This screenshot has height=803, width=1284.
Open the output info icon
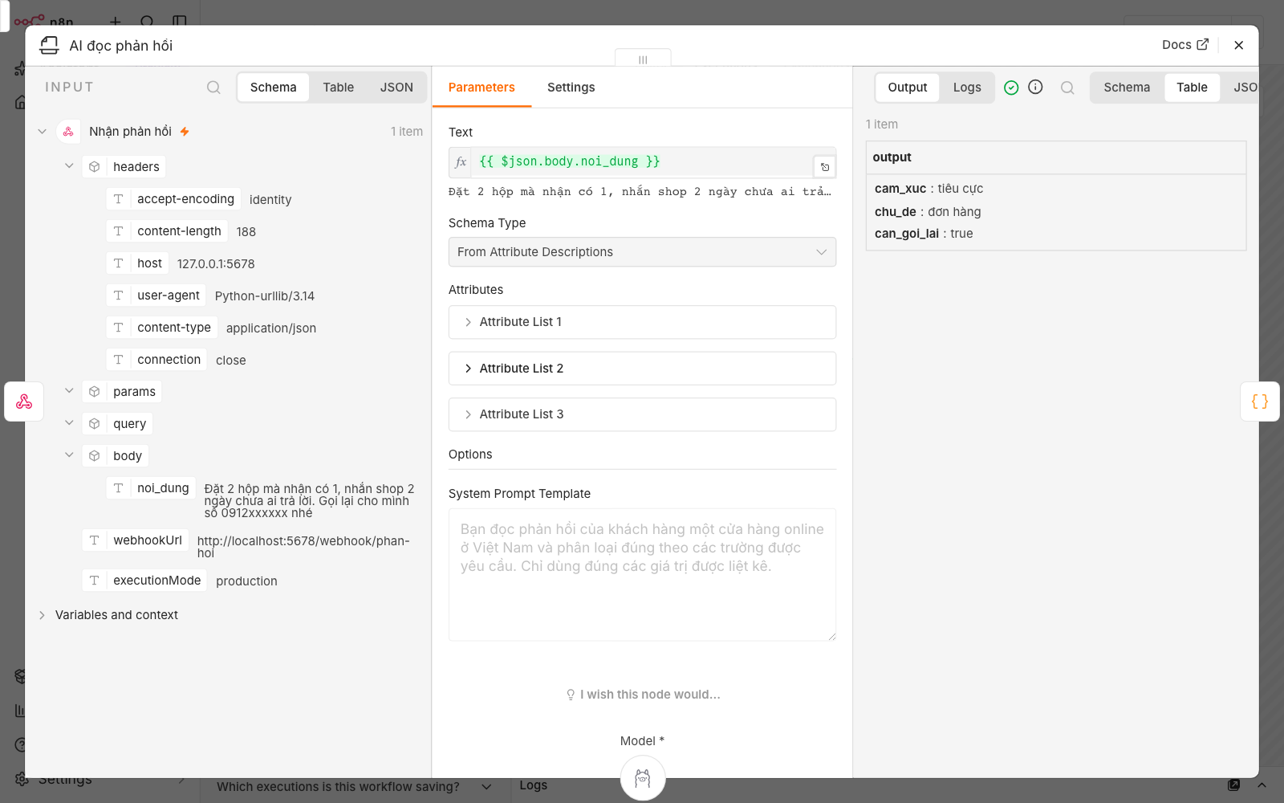point(1035,87)
